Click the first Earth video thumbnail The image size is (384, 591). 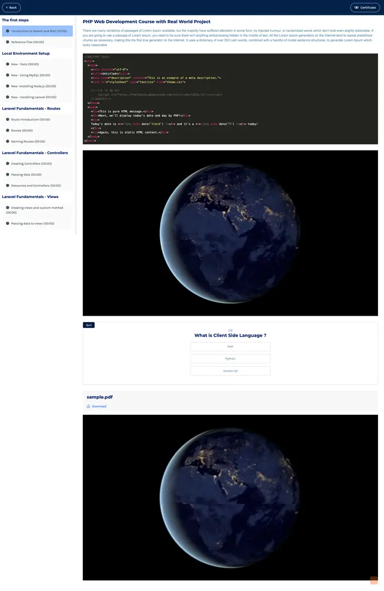pos(230,233)
